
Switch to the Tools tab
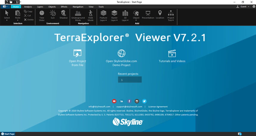pos(101,7)
